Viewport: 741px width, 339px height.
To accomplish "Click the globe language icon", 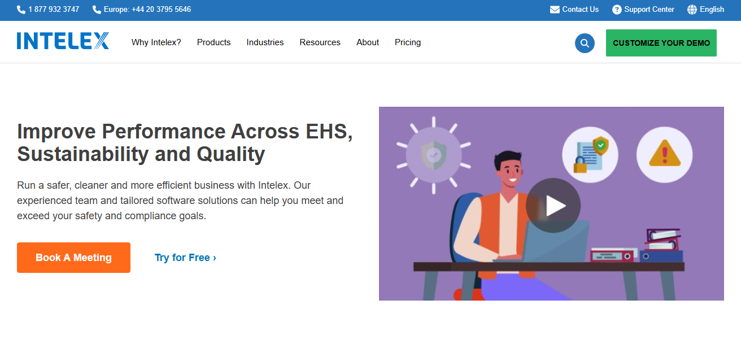I will tap(692, 10).
